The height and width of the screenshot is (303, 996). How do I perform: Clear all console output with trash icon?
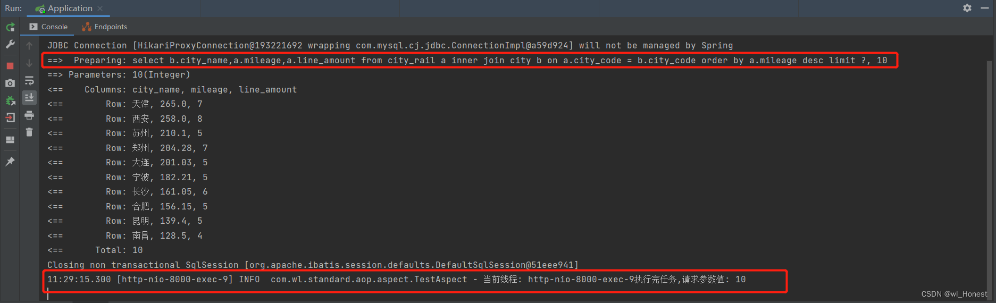coord(29,132)
